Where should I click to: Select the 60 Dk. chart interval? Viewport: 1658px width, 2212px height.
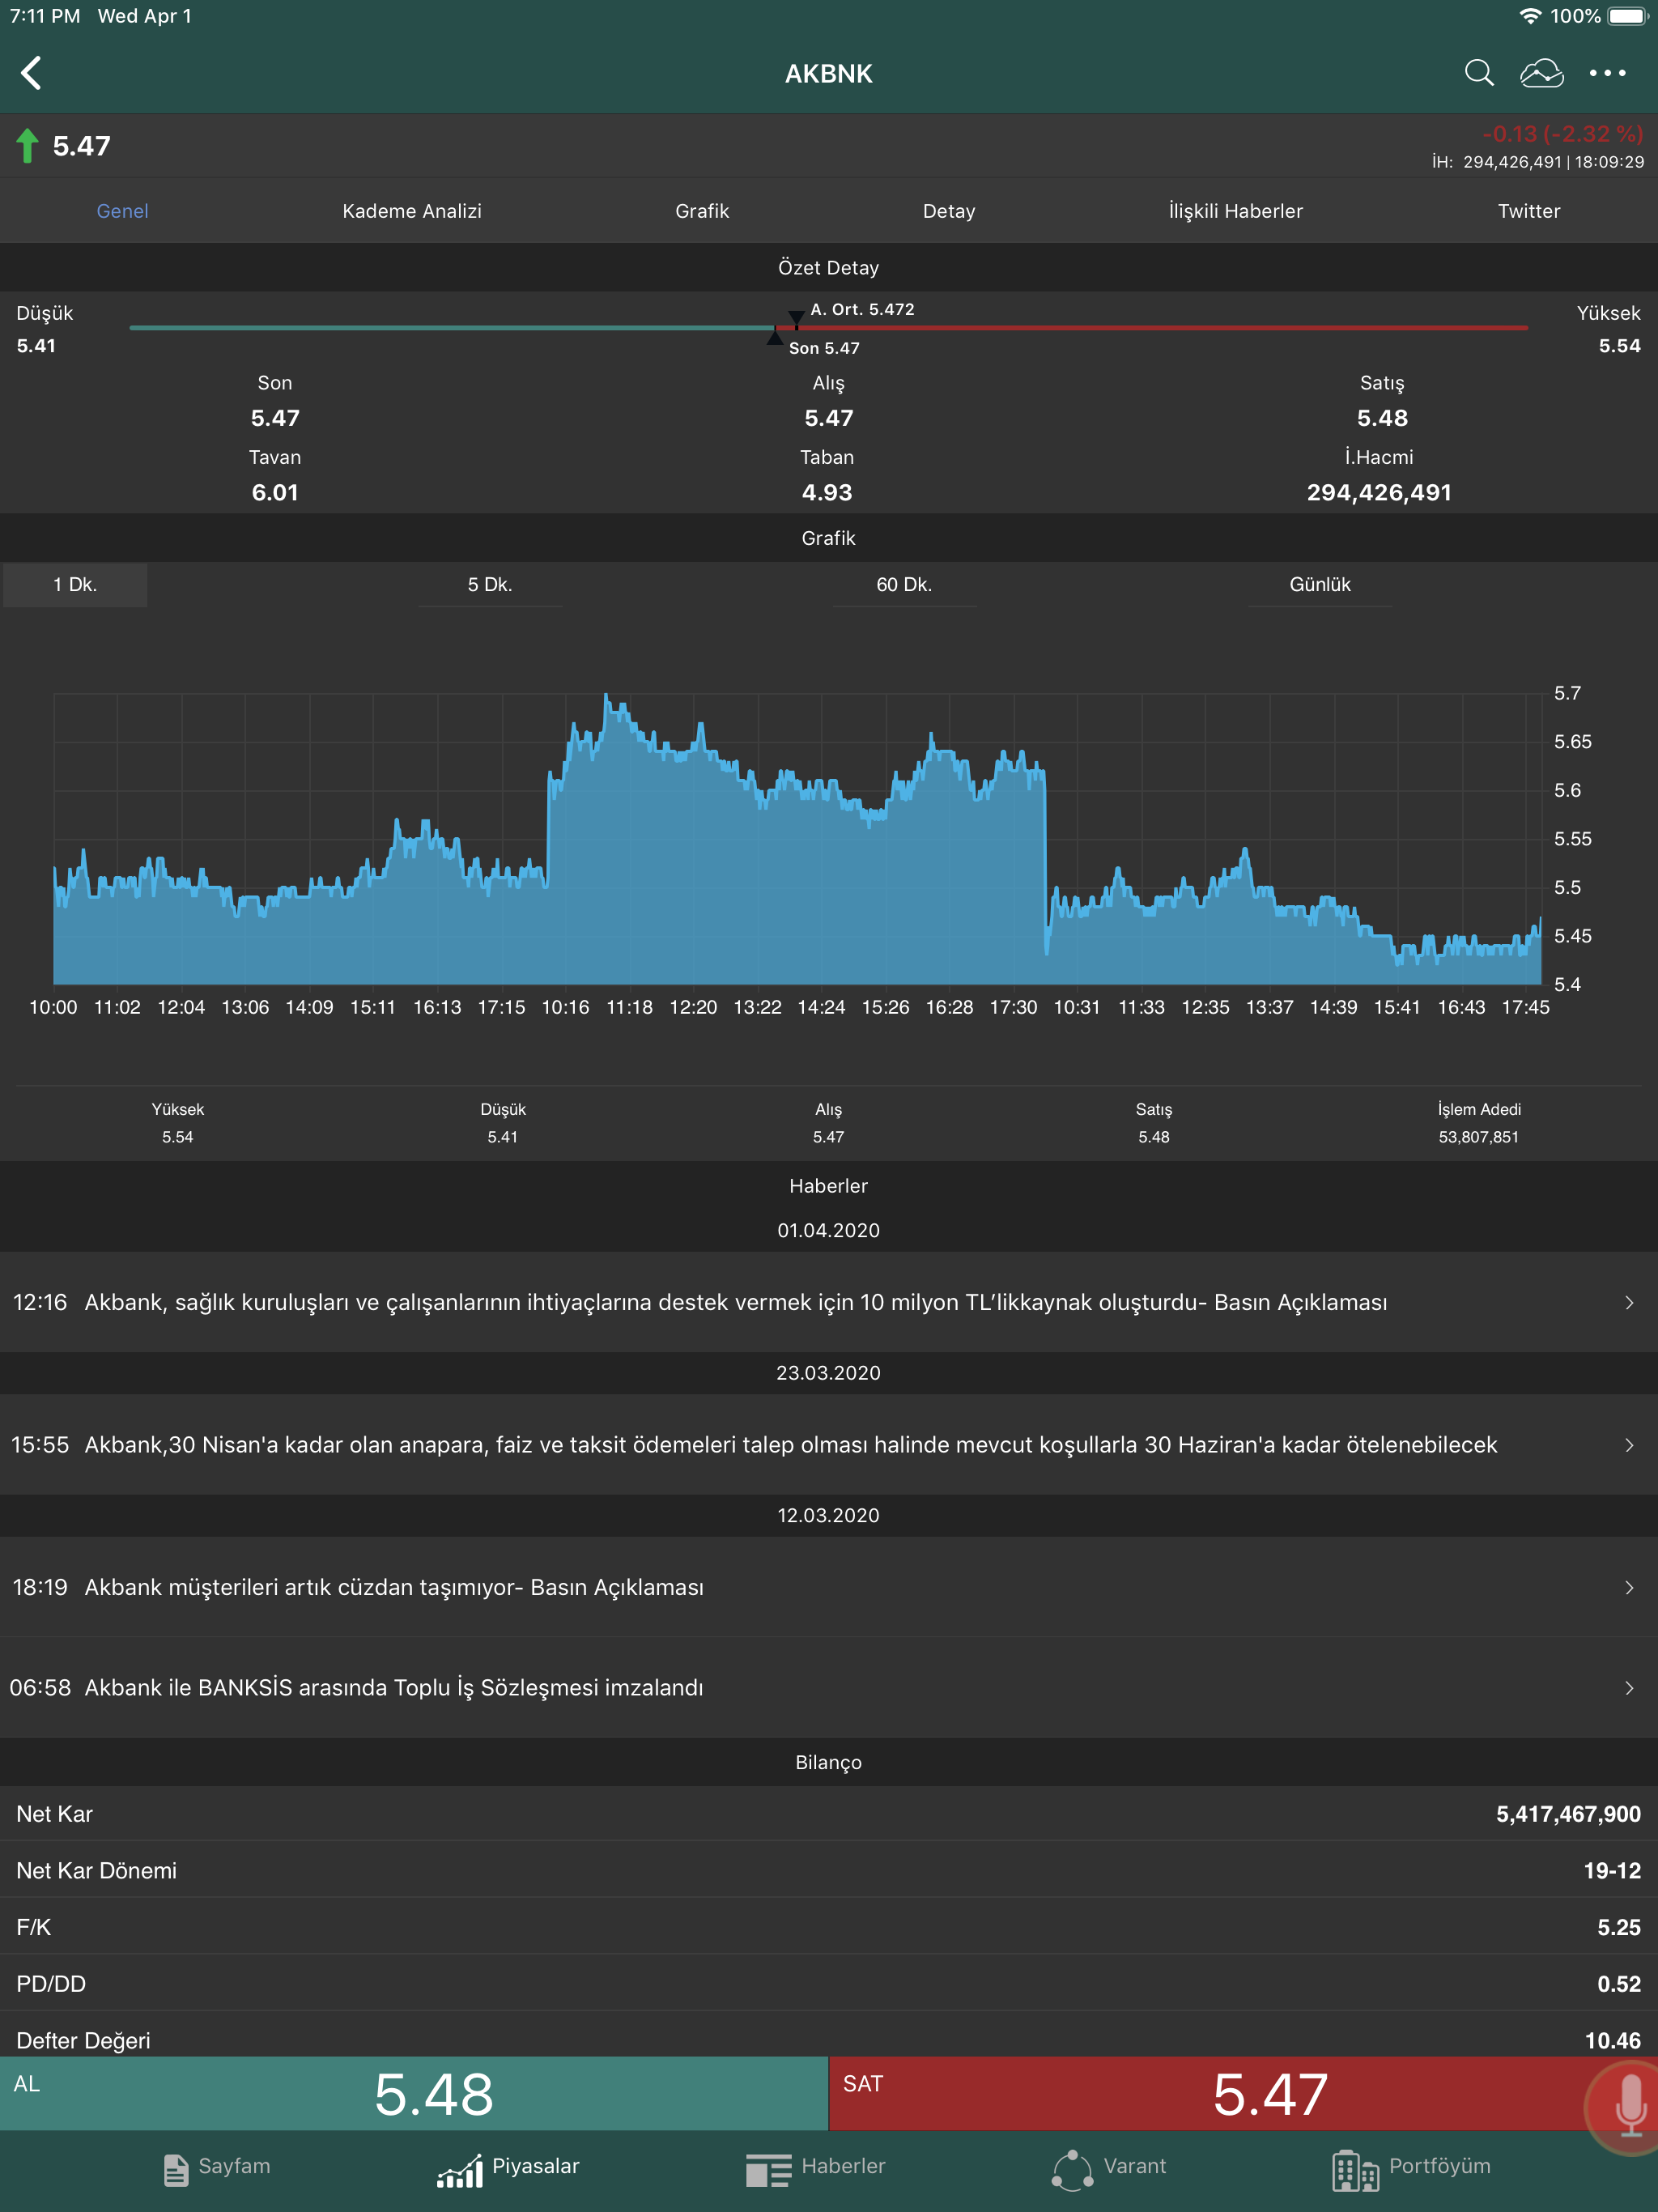904,584
